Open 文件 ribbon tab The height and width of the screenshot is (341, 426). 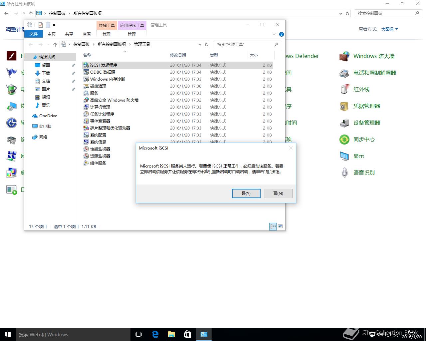[34, 34]
